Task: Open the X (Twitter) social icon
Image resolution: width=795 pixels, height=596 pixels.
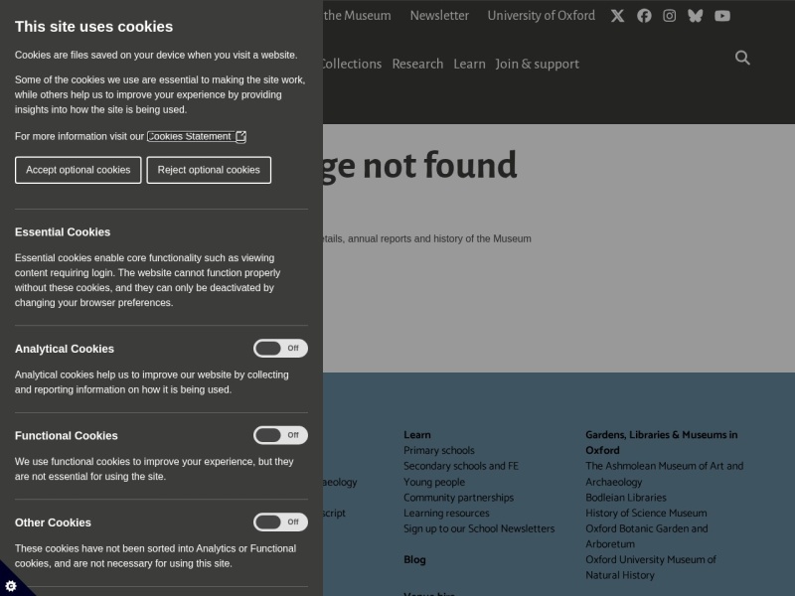Action: point(617,16)
